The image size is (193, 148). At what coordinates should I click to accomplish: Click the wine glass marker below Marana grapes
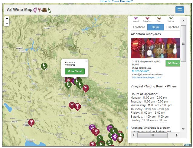[96, 132]
